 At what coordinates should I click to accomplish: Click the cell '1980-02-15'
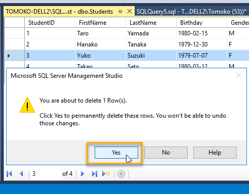click(x=201, y=33)
